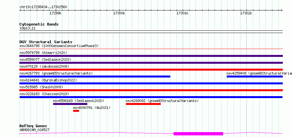Open the nsv6144641 (ByrskaBishop2022) label

48,80
